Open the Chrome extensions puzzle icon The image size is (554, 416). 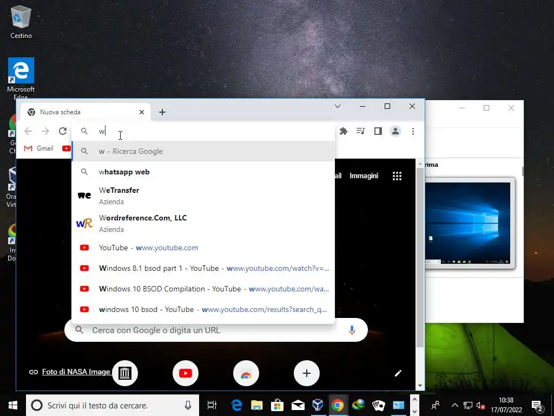click(343, 131)
